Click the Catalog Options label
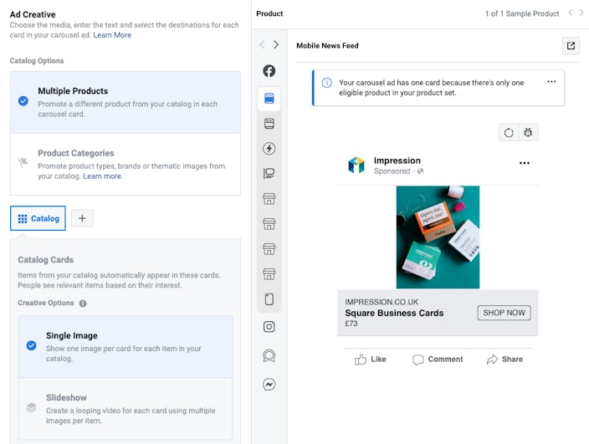This screenshot has width=589, height=444. pyautogui.click(x=37, y=61)
